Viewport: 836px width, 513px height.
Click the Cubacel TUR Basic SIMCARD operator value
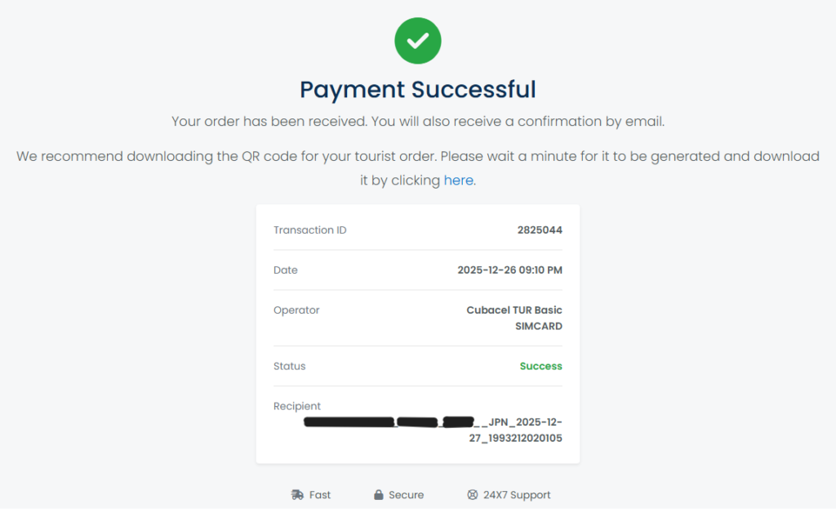[x=514, y=318]
